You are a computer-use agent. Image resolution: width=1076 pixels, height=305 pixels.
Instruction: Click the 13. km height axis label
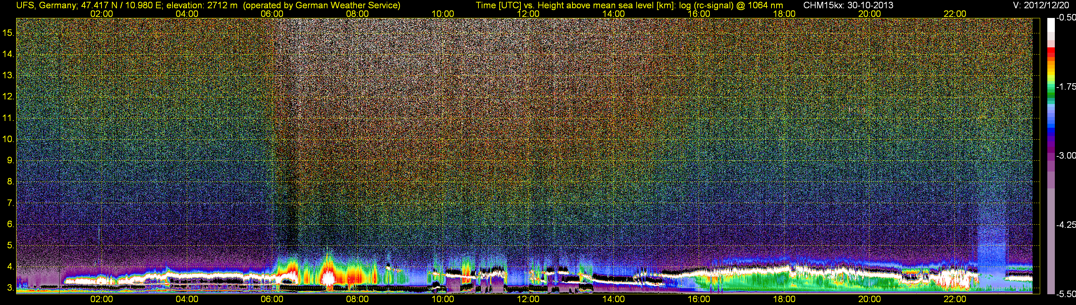pyautogui.click(x=8, y=75)
